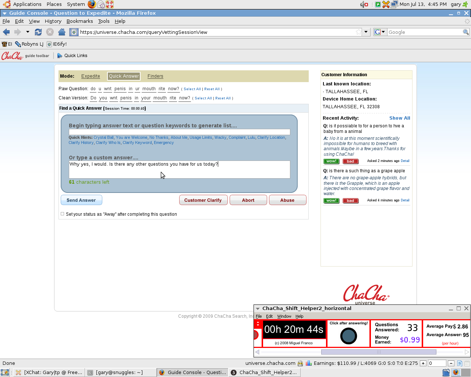Go back with Firefox back arrow

pyautogui.click(x=6, y=32)
